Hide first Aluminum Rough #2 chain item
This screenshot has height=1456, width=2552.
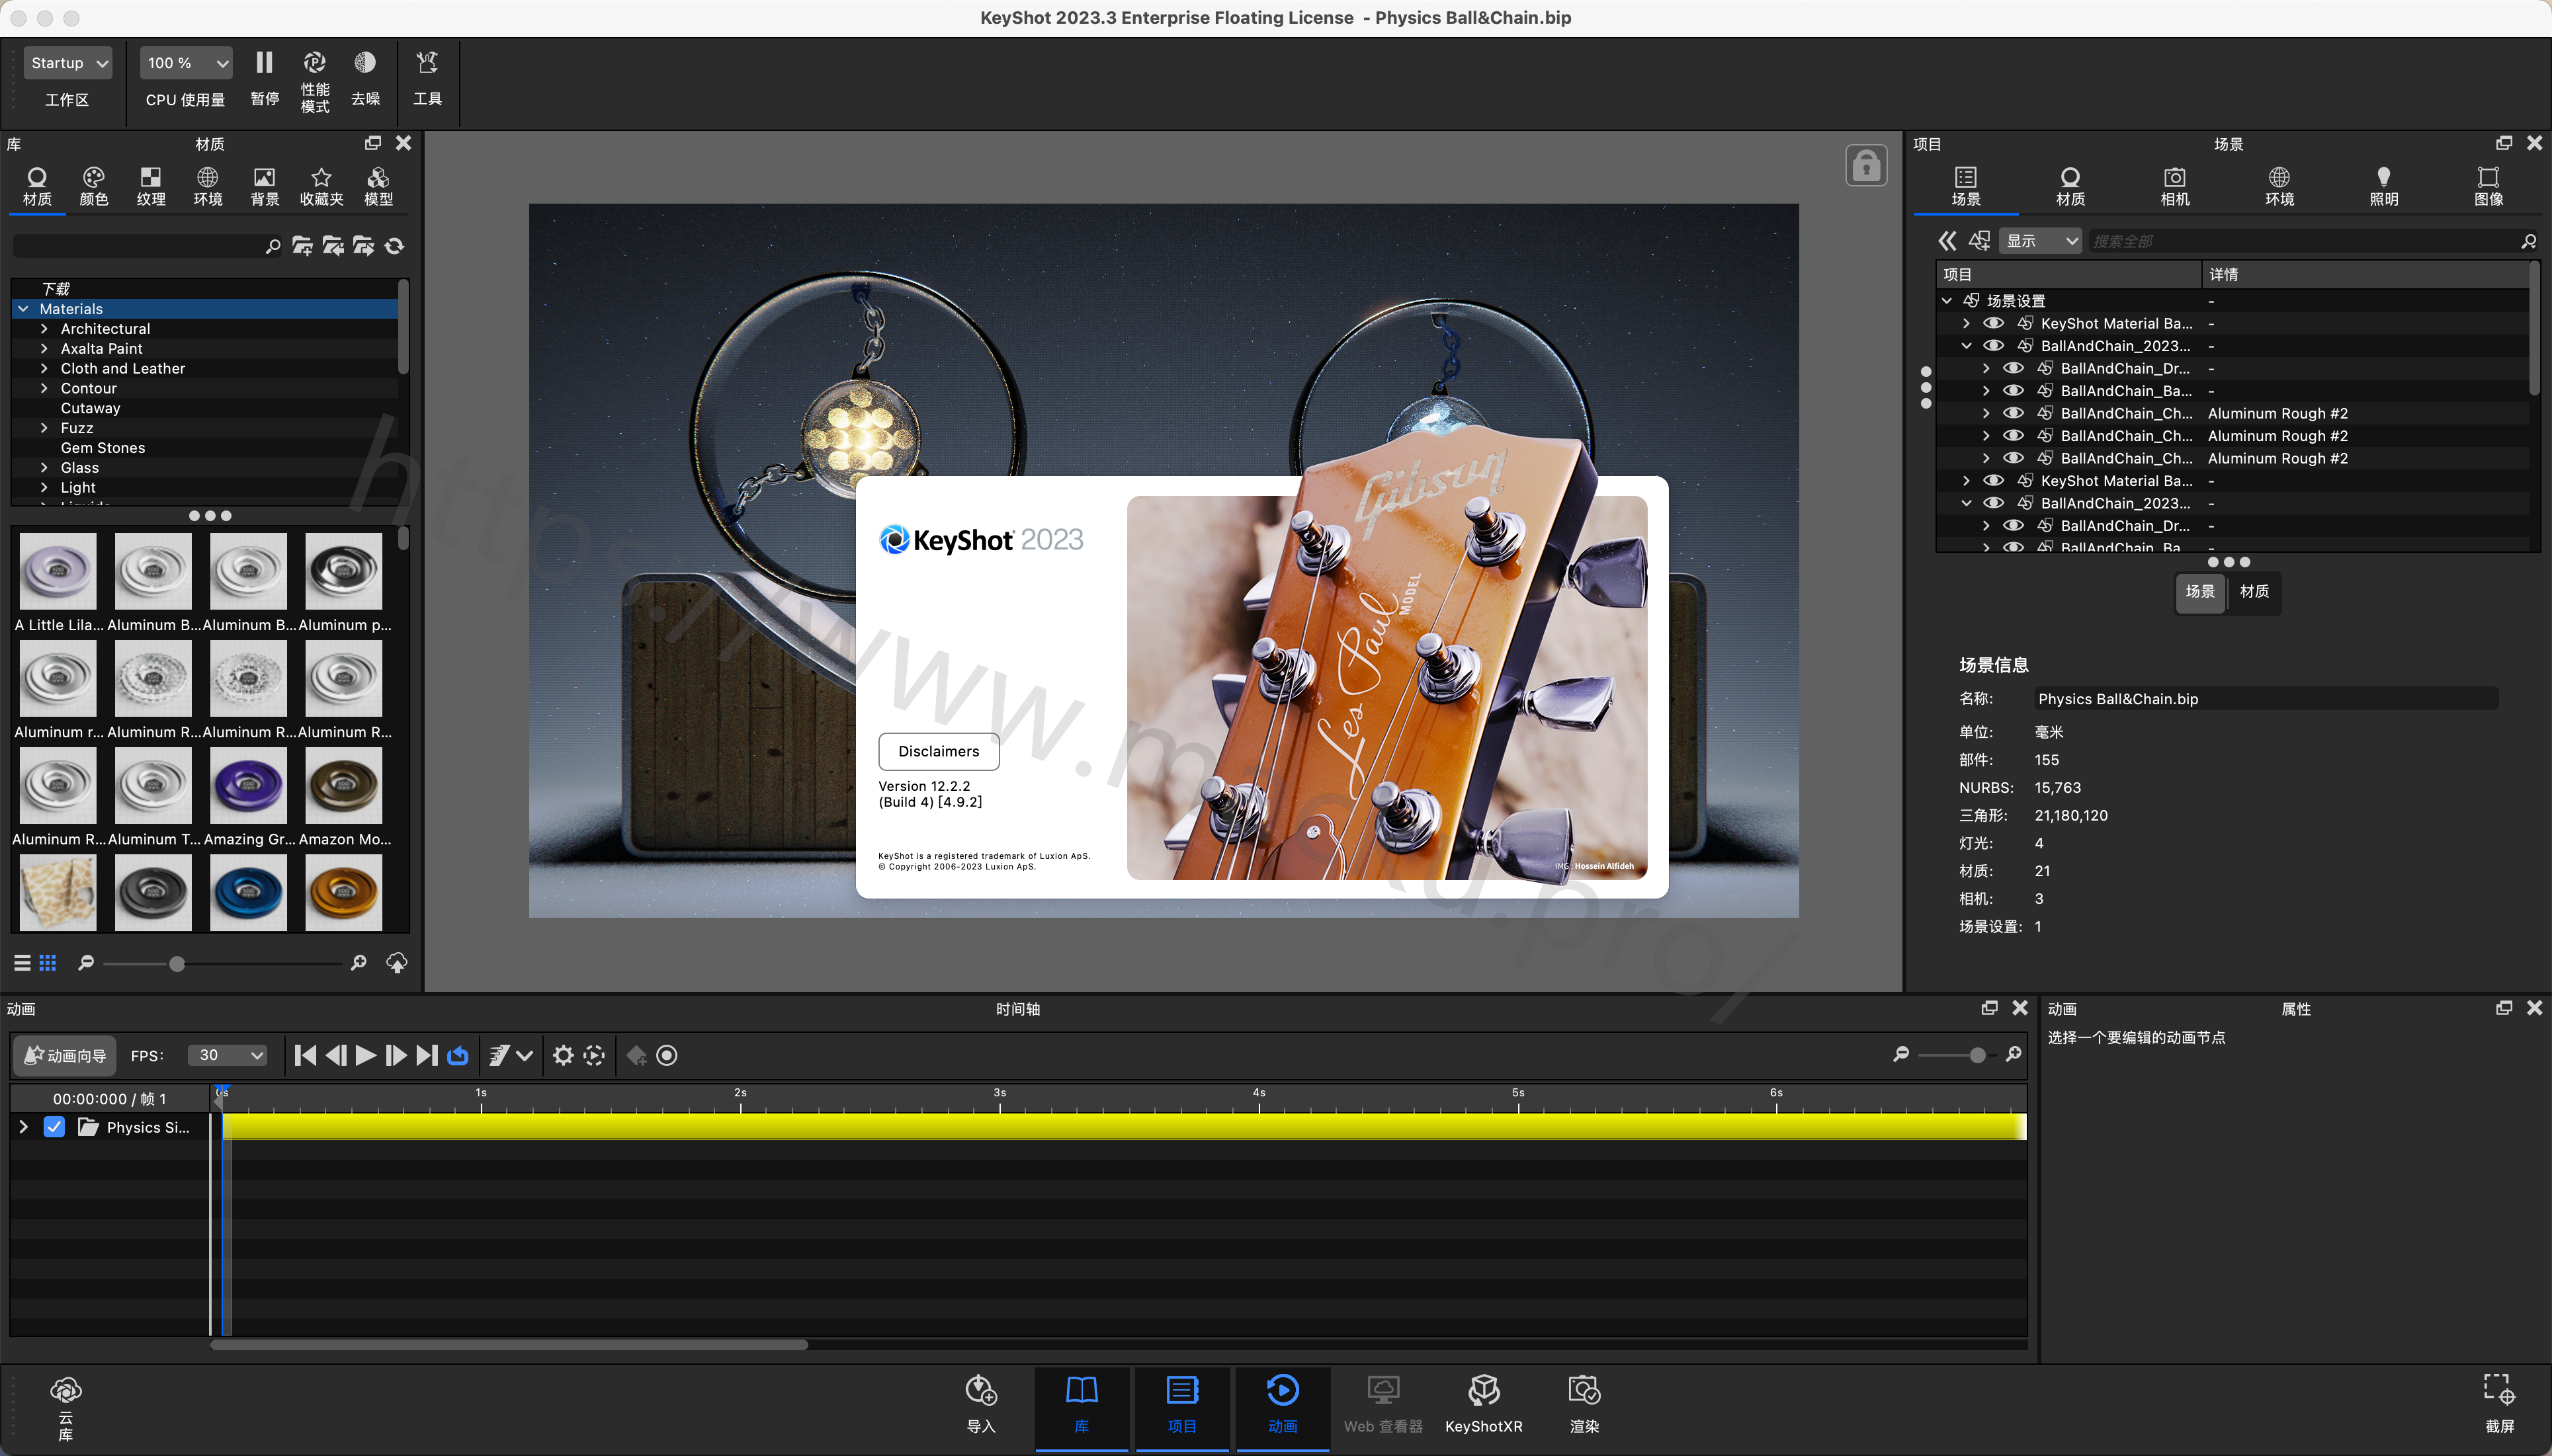[2014, 413]
